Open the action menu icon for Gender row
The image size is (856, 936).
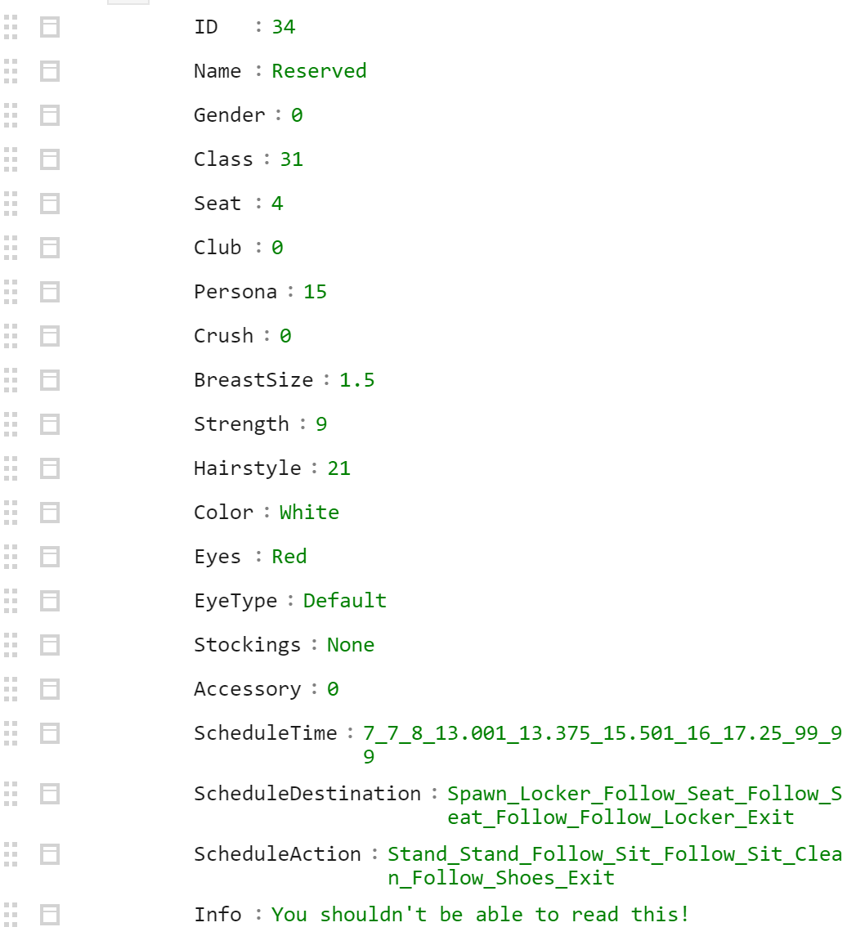pyautogui.click(x=50, y=115)
